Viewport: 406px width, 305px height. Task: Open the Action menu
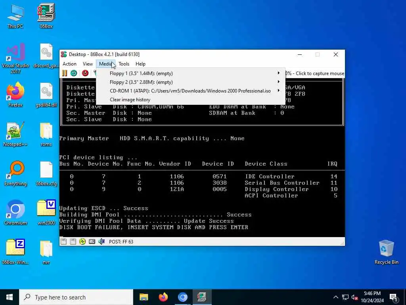[69, 64]
